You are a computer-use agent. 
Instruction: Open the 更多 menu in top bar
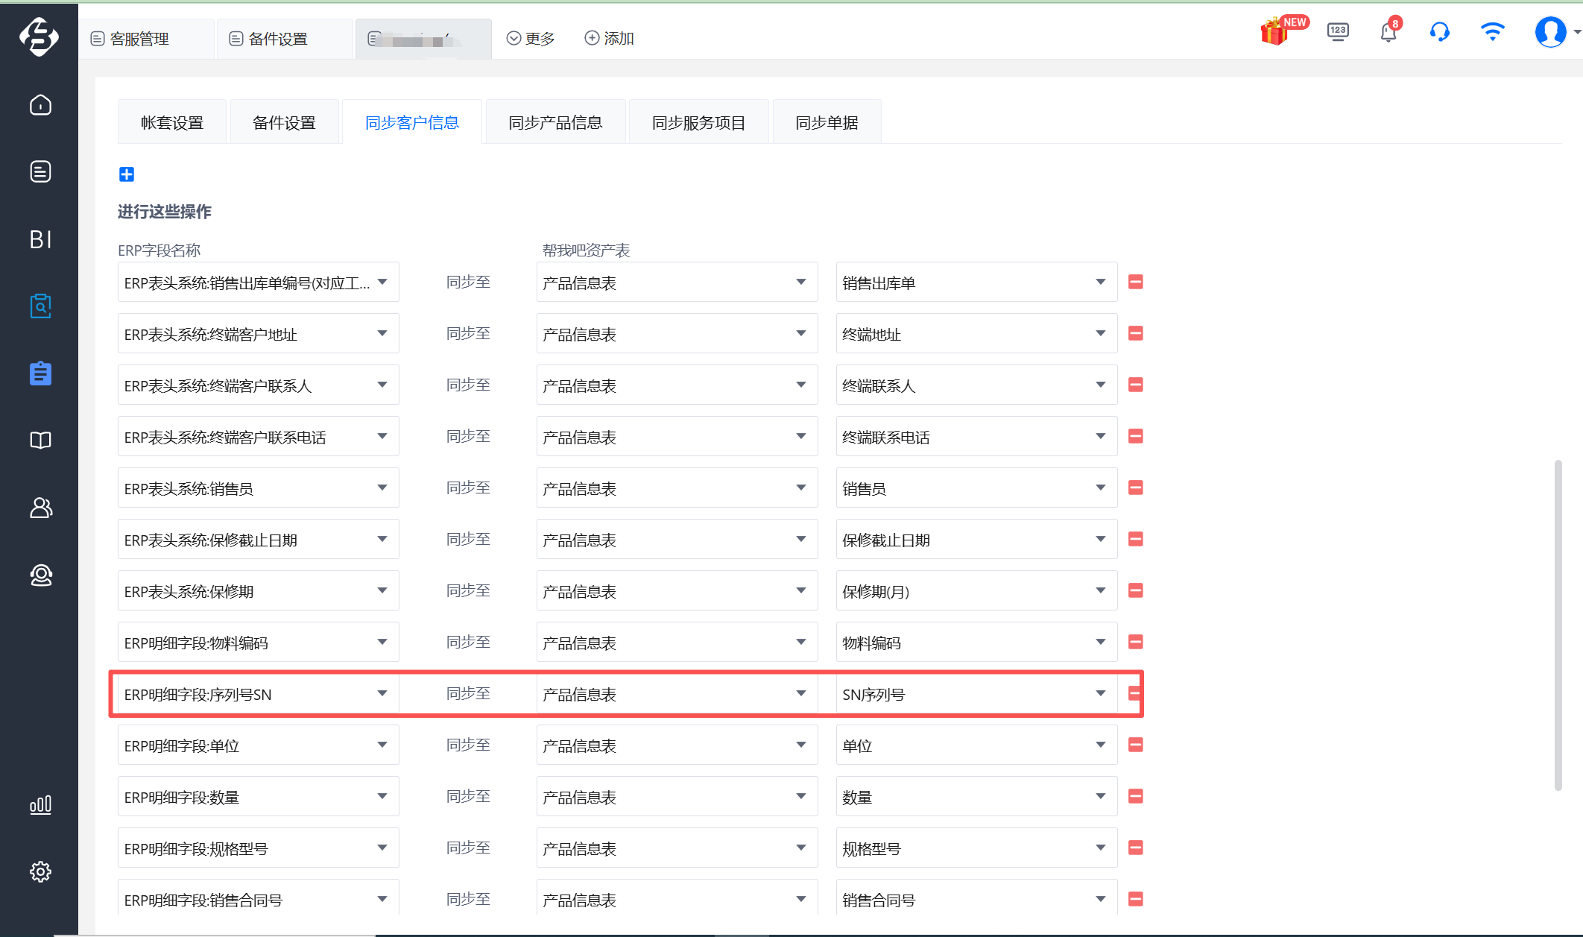pos(531,38)
